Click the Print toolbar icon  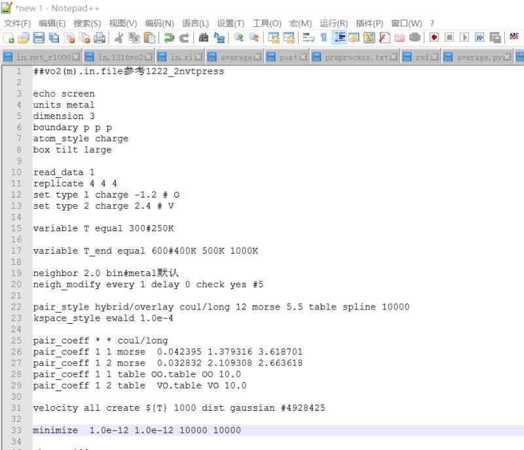click(x=99, y=38)
